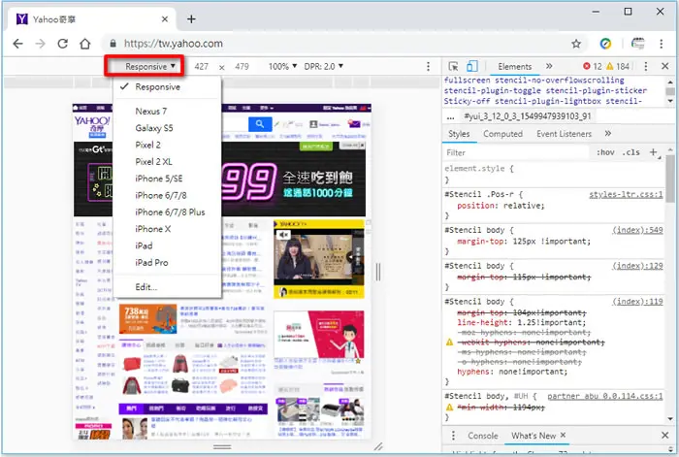The image size is (679, 457).
Task: Switch to the Computed tab
Action: [x=502, y=134]
